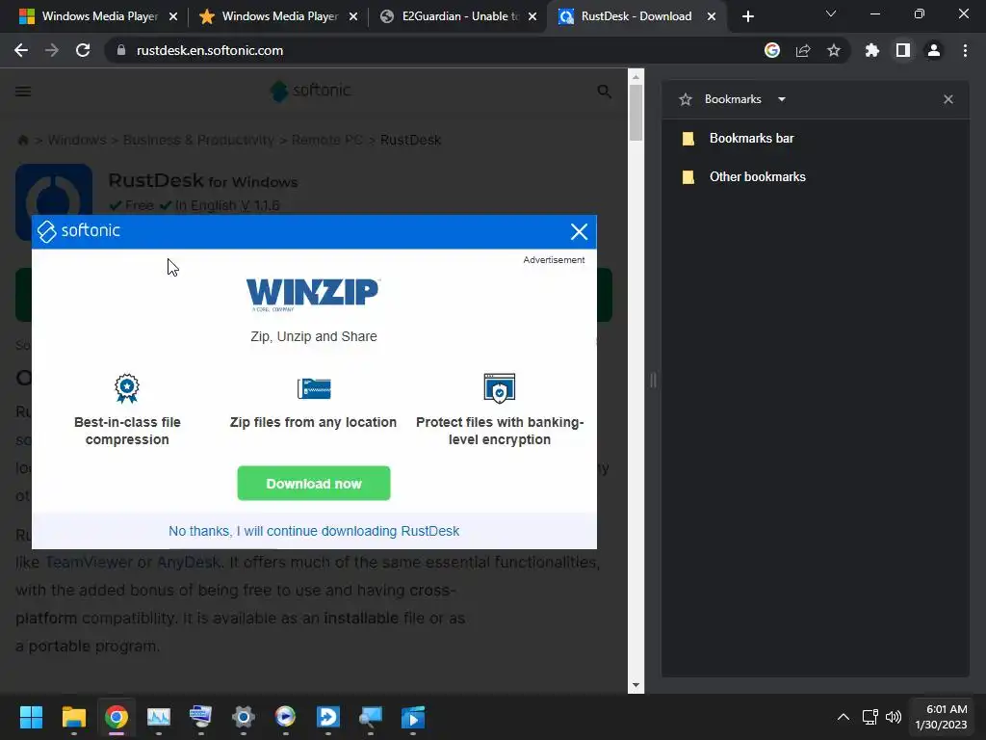Click the banking-level encryption shield icon
Viewport: 986px width, 740px height.
500,387
